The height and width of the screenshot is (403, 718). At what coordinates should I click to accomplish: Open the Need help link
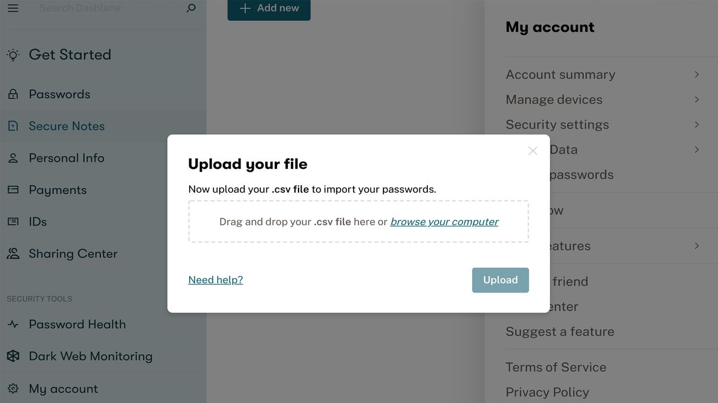[x=215, y=279]
